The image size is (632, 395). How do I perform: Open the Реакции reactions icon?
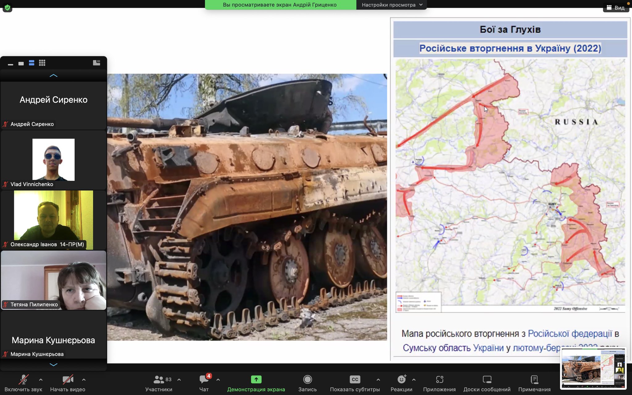(x=401, y=380)
